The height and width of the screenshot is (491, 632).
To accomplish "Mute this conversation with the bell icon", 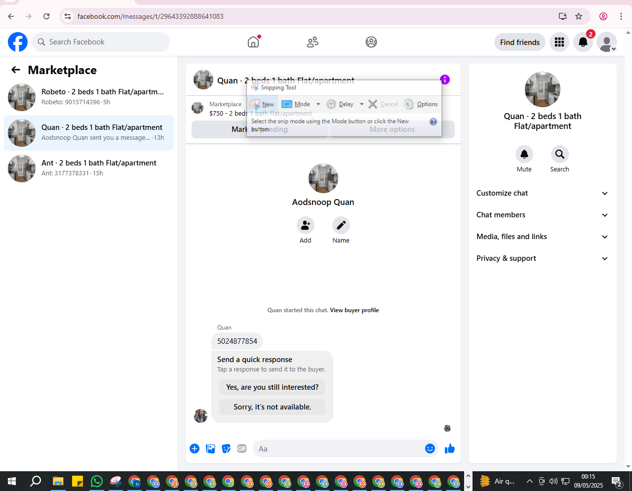I will (524, 154).
